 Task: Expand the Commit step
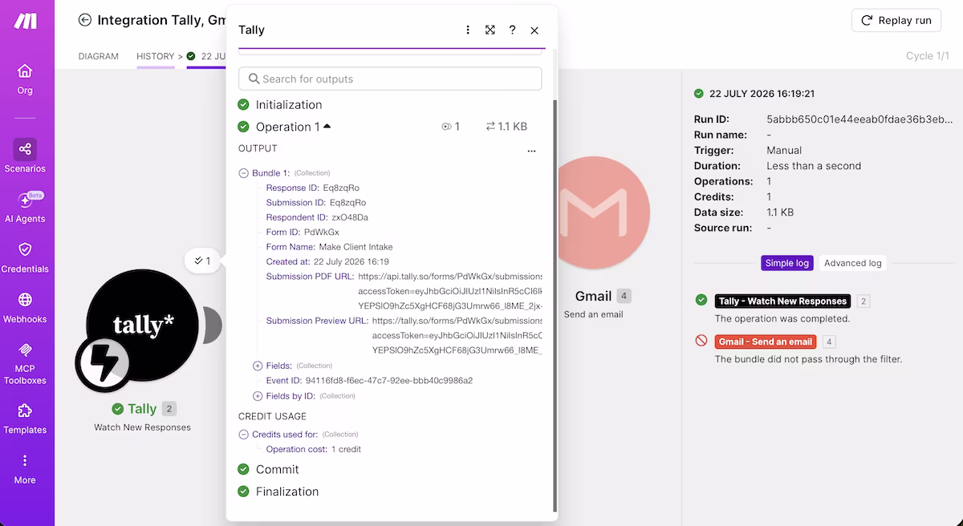[x=277, y=470]
